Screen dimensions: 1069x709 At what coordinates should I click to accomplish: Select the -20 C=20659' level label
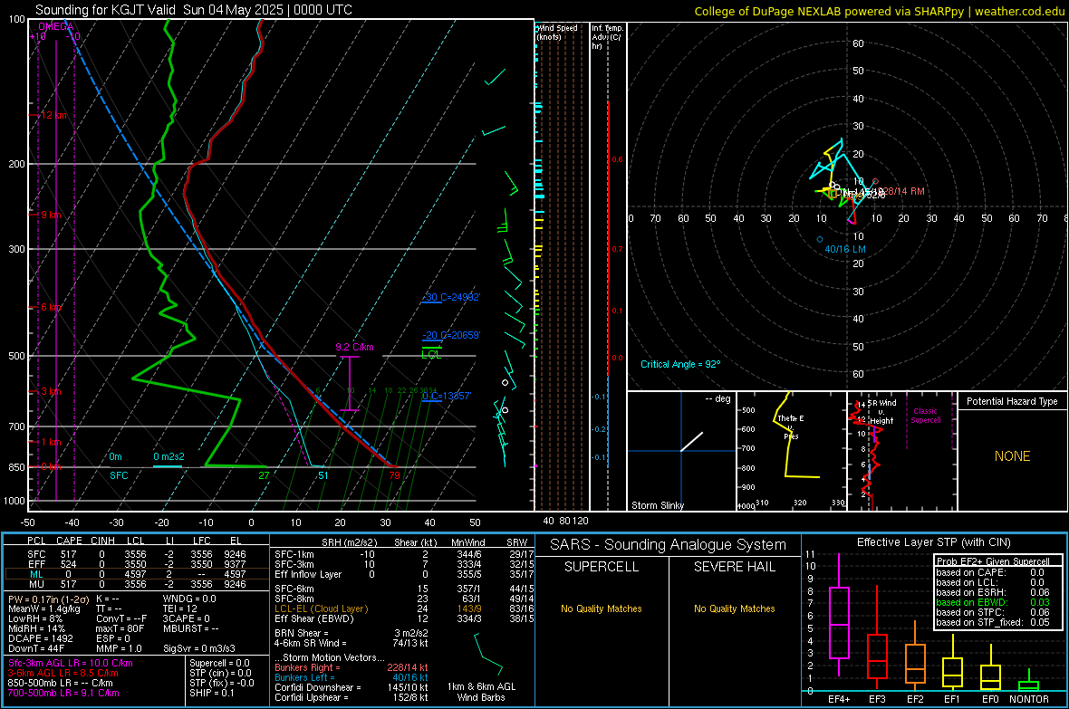click(451, 335)
